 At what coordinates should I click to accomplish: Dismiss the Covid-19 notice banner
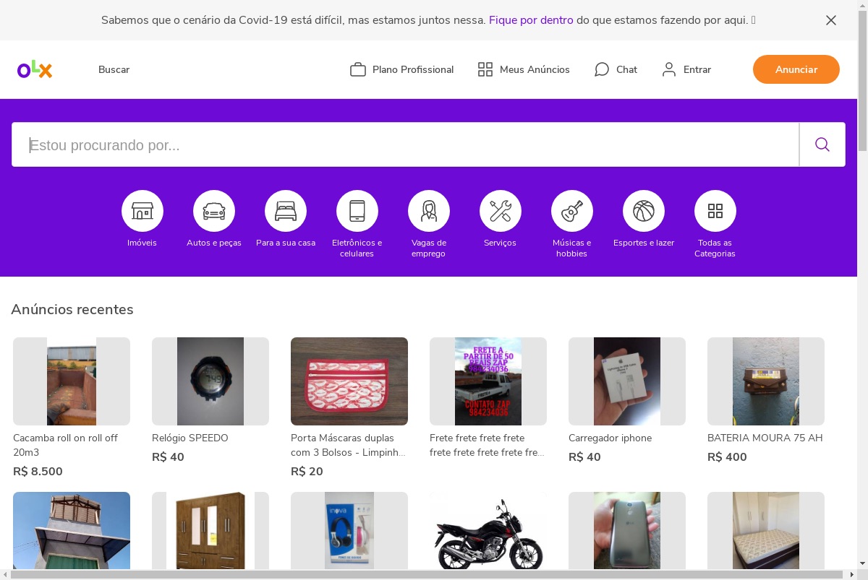point(831,20)
